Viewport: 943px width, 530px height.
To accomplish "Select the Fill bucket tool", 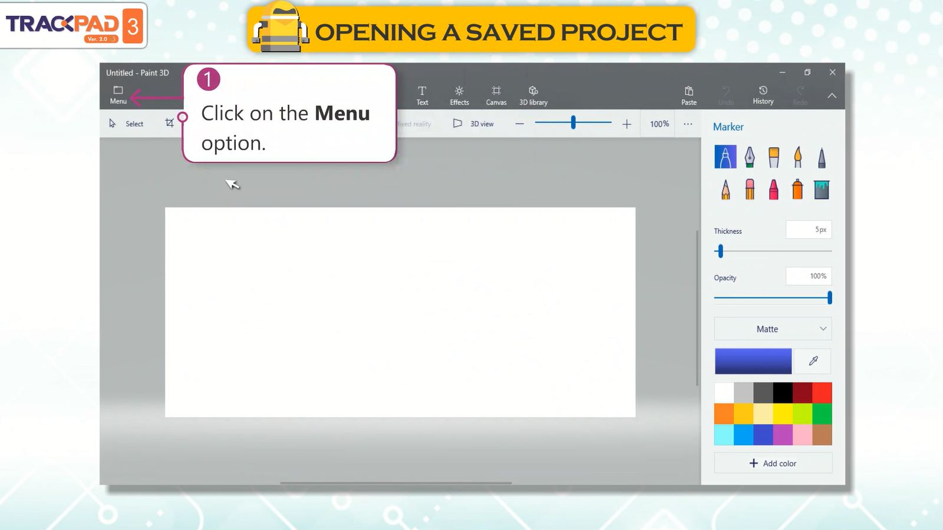I will tap(822, 189).
